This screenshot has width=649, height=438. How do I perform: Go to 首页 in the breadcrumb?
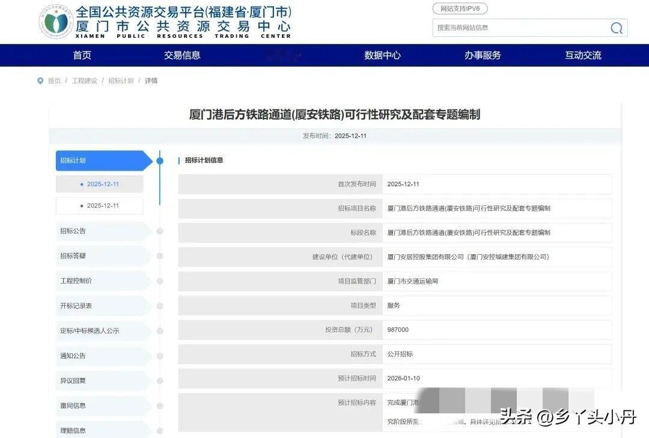pyautogui.click(x=54, y=81)
